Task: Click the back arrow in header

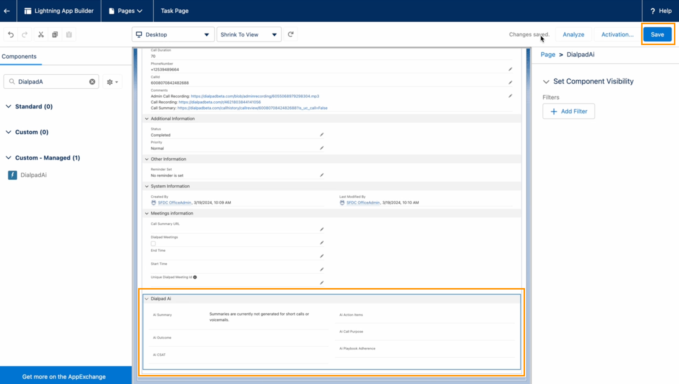Action: pyautogui.click(x=7, y=11)
